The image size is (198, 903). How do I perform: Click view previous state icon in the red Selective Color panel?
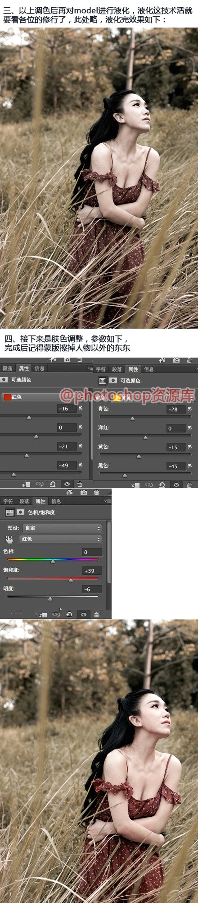tap(39, 484)
